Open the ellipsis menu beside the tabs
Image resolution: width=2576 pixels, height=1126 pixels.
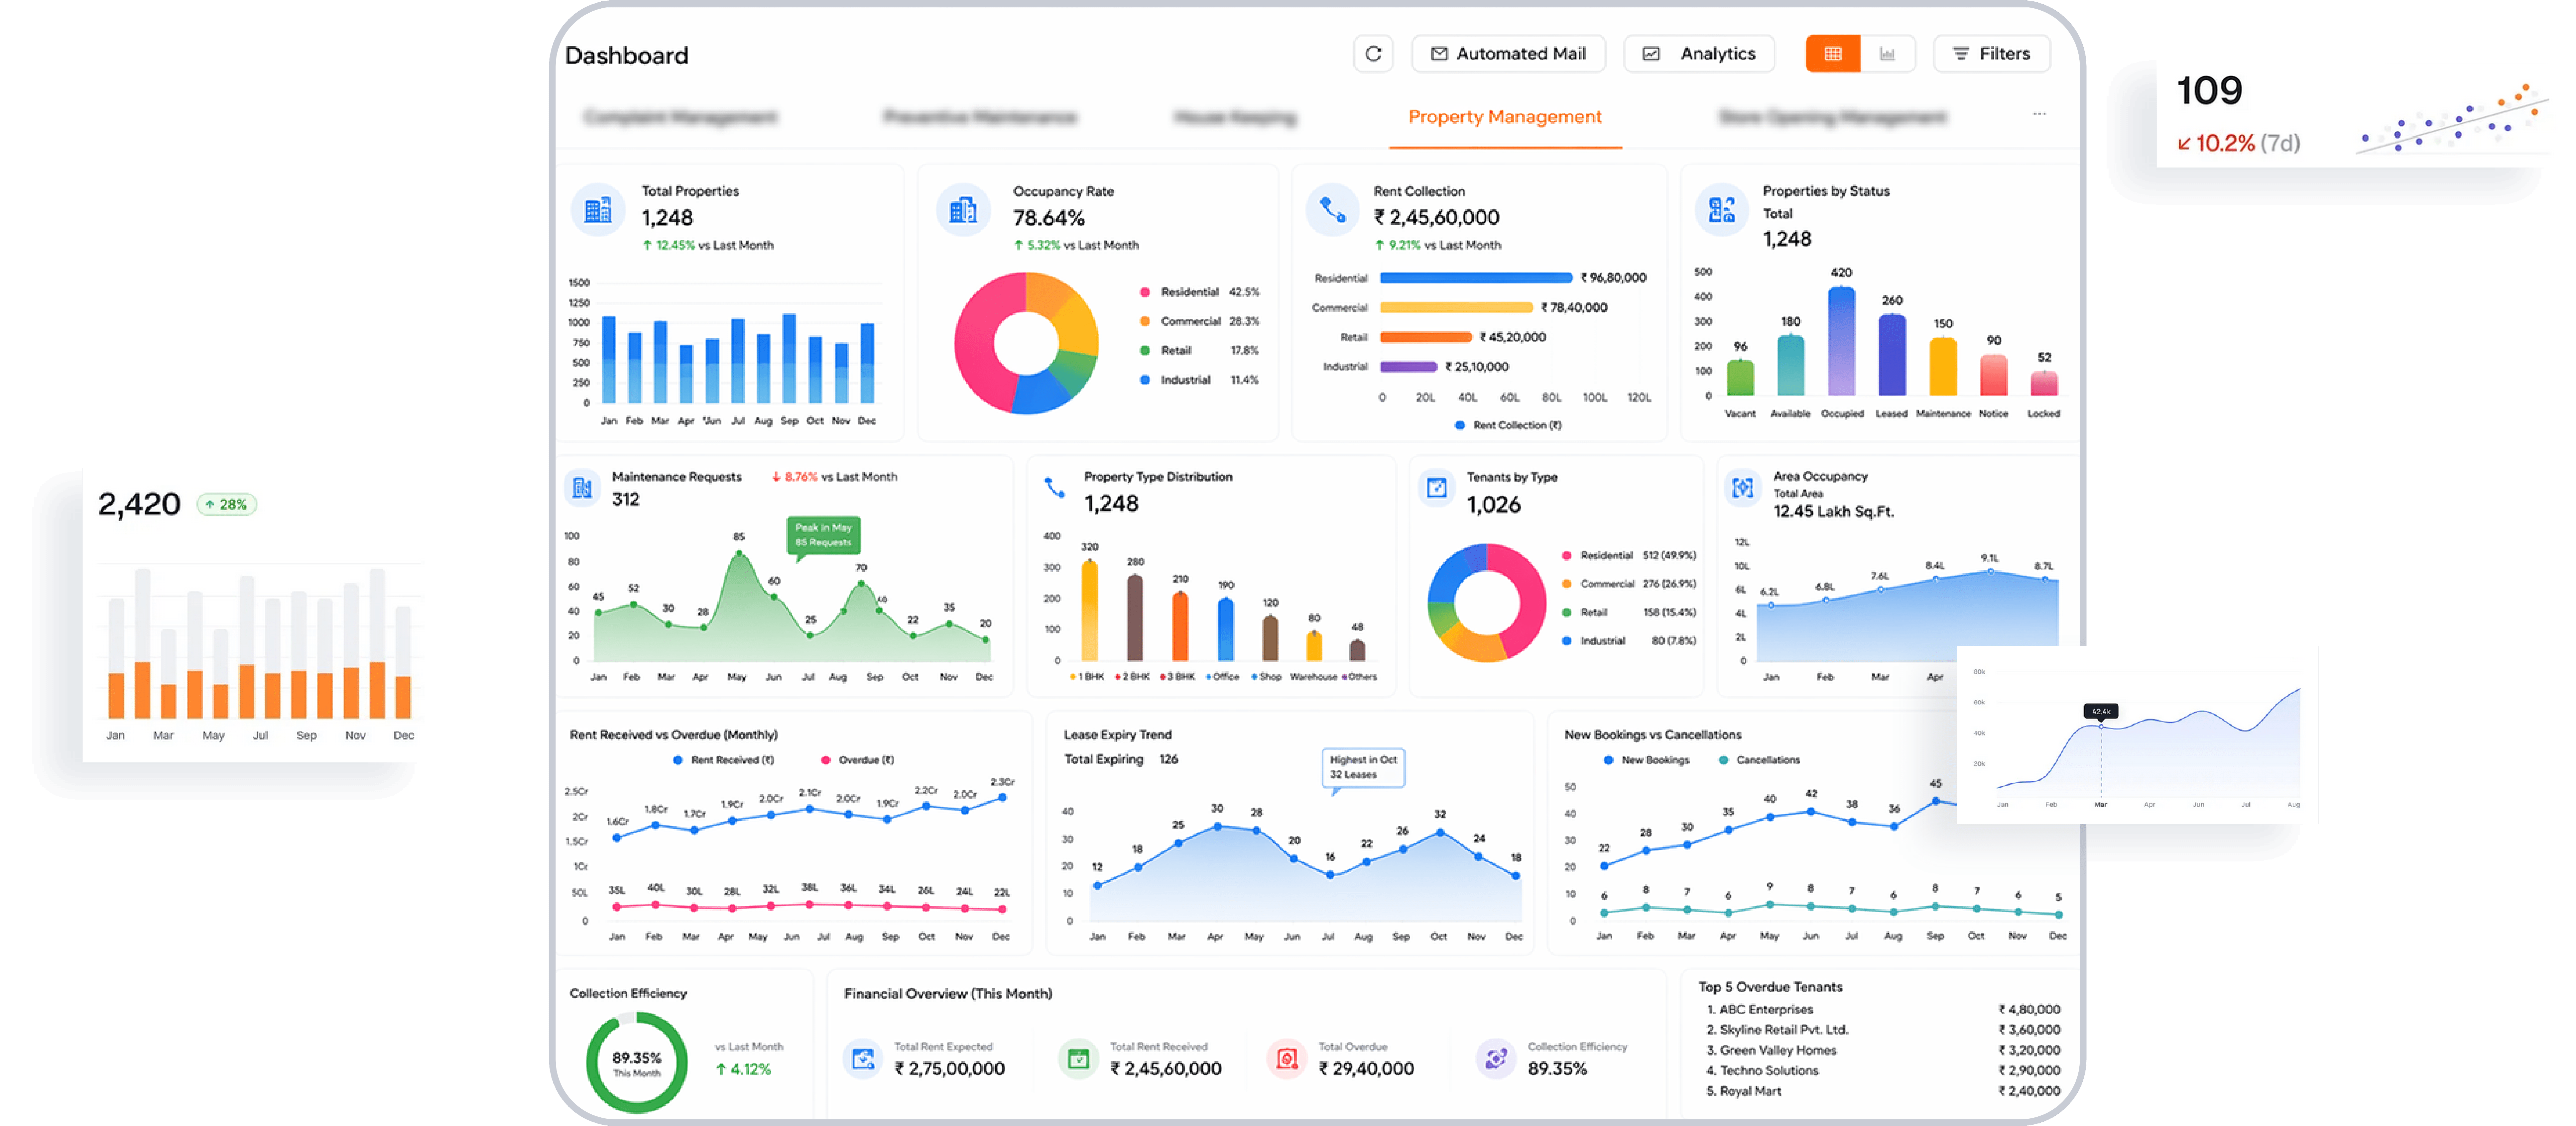coord(2039,114)
